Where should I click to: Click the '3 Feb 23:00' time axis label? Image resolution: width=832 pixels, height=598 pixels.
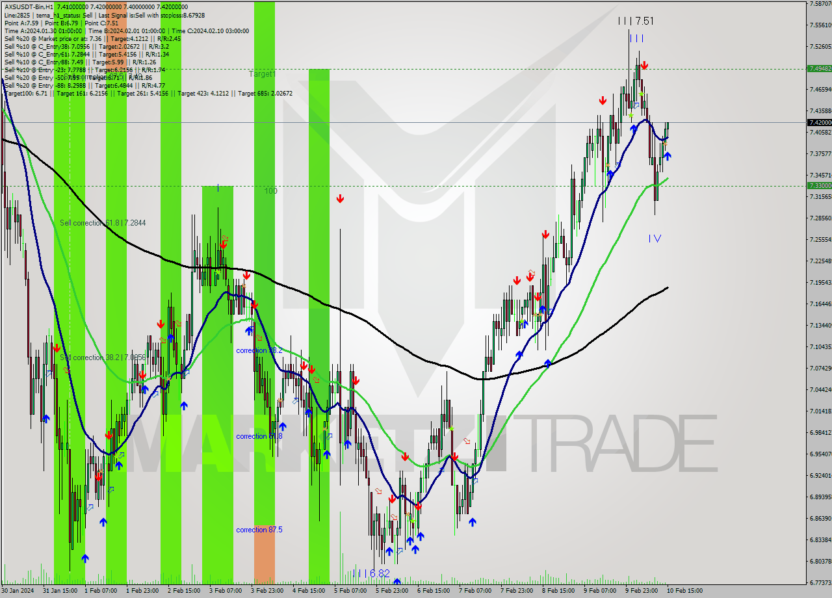268,591
